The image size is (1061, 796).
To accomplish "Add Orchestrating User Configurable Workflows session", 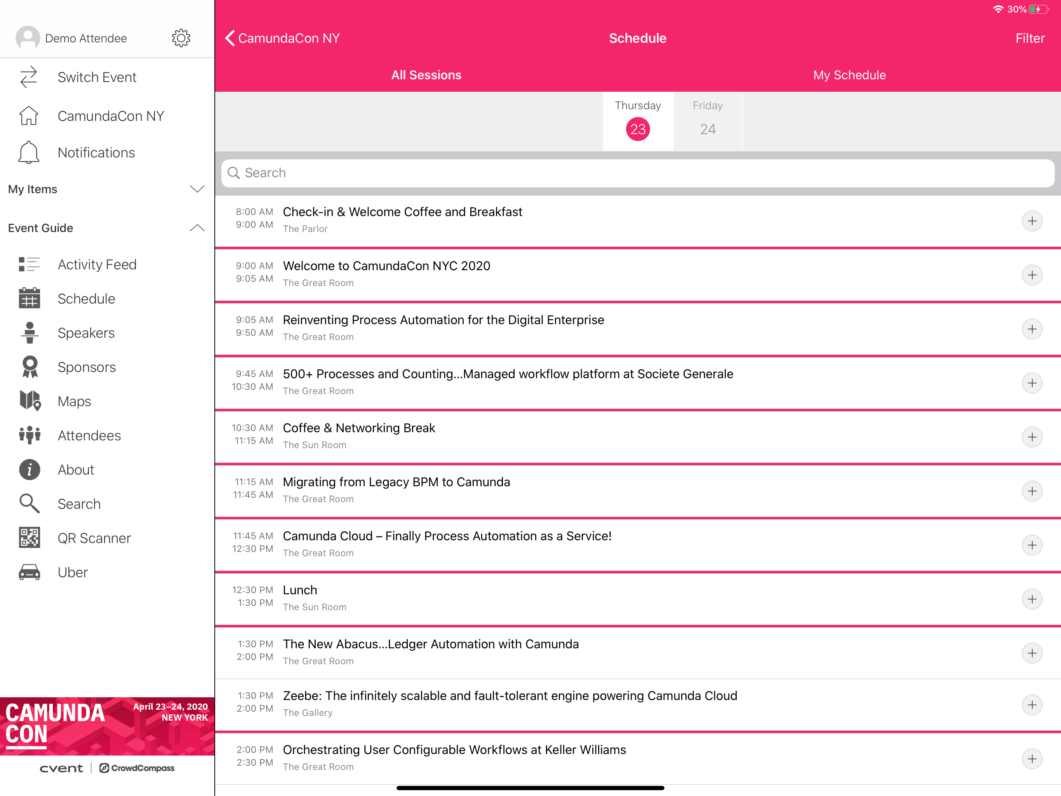I will tap(1032, 759).
